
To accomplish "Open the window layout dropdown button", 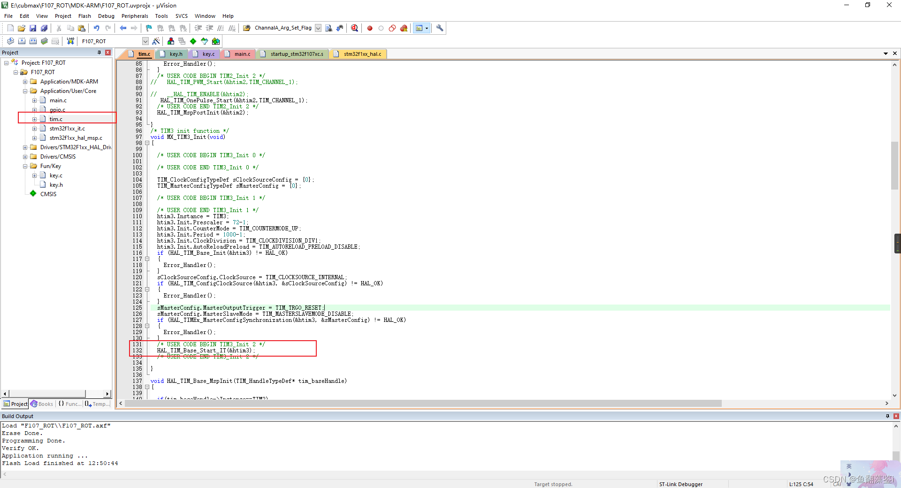I will click(x=427, y=28).
